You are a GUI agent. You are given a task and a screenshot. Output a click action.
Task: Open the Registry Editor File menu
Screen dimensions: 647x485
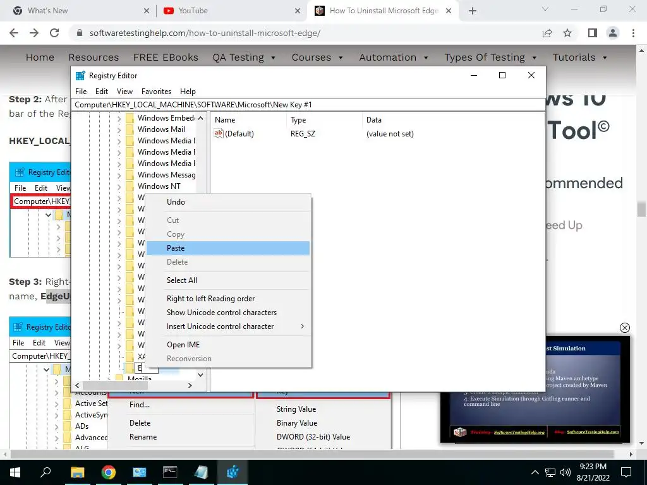[81, 92]
